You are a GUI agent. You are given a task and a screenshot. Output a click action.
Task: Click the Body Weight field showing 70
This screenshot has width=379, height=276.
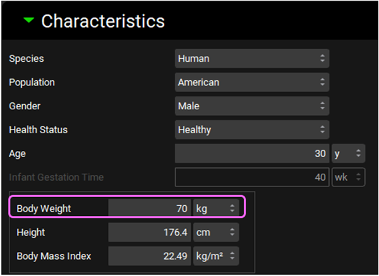[150, 208]
